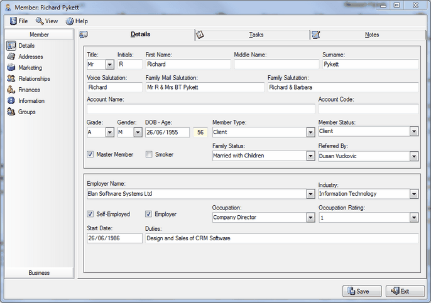Click the Details tab card icon
This screenshot has width=431, height=303.
click(84, 35)
